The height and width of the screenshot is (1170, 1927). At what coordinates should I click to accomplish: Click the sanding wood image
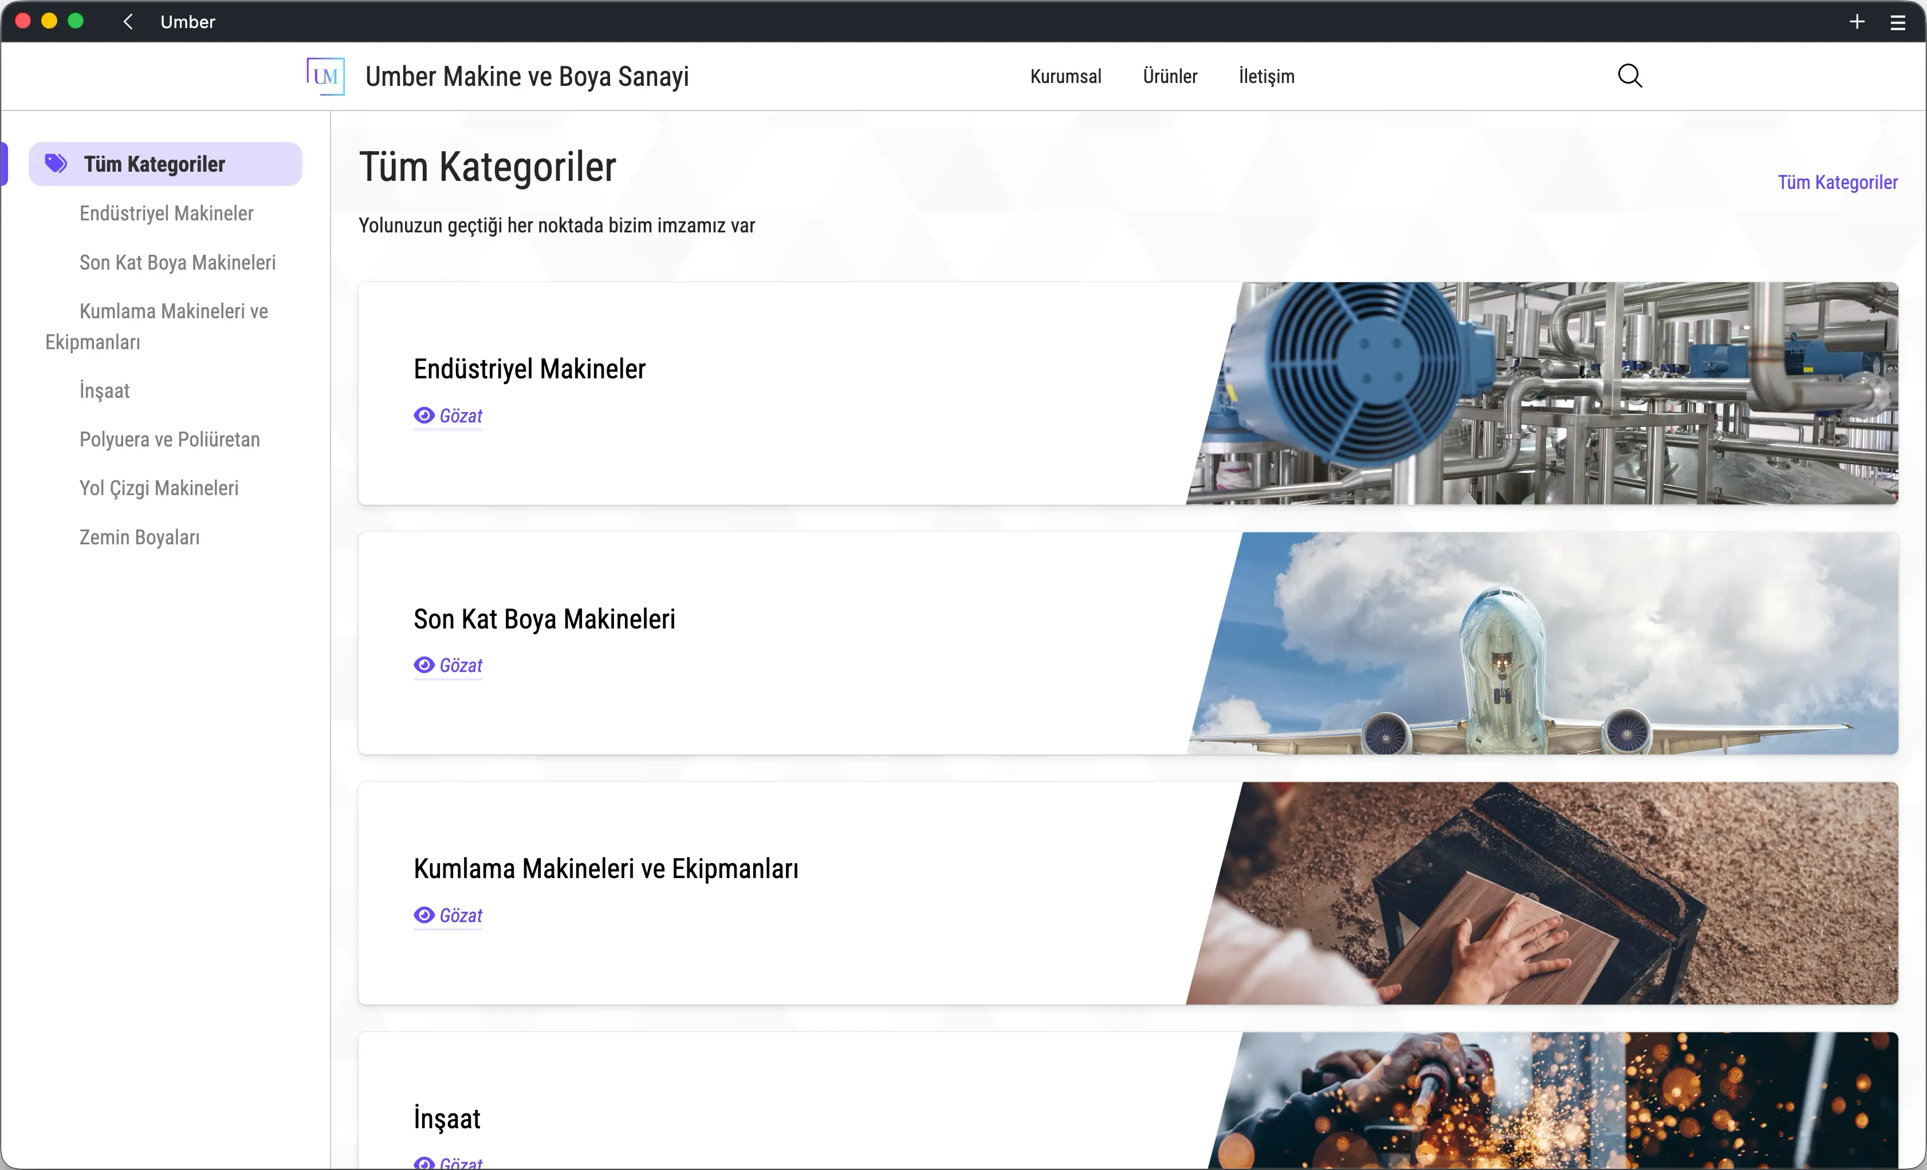[1542, 894]
